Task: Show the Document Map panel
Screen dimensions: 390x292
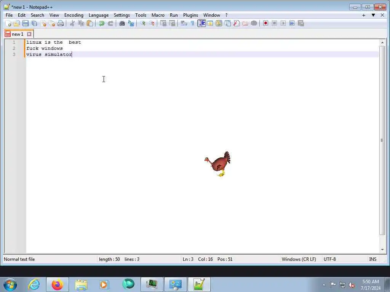Action: coord(219,23)
